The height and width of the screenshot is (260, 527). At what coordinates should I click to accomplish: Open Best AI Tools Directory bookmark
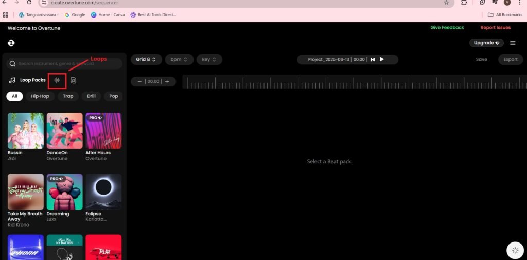[153, 15]
